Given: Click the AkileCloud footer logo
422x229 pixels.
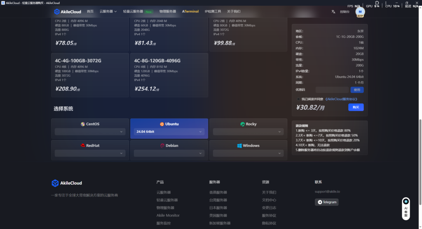Looking at the screenshot, I should click(x=67, y=183).
